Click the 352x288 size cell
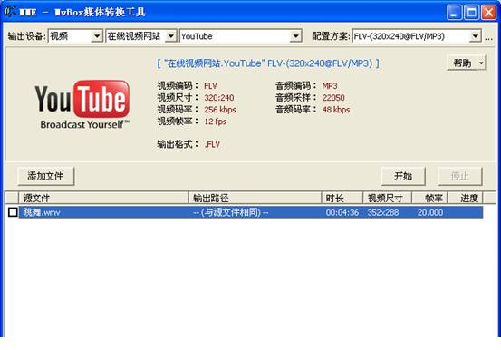This screenshot has width=501, height=350. pos(383,212)
